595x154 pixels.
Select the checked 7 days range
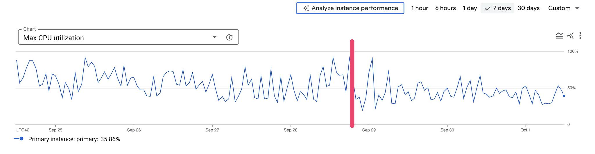click(498, 8)
